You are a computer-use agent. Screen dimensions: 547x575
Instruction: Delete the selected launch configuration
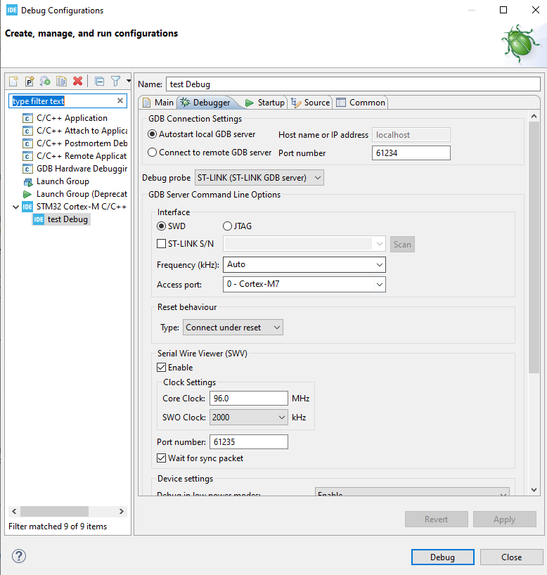77,81
